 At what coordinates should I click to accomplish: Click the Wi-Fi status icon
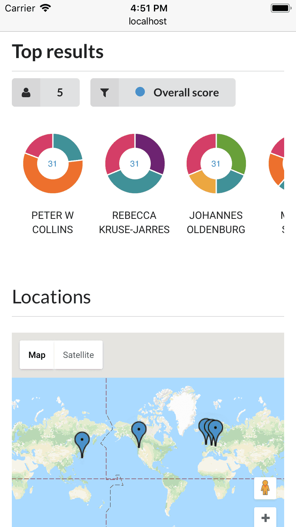[46, 8]
